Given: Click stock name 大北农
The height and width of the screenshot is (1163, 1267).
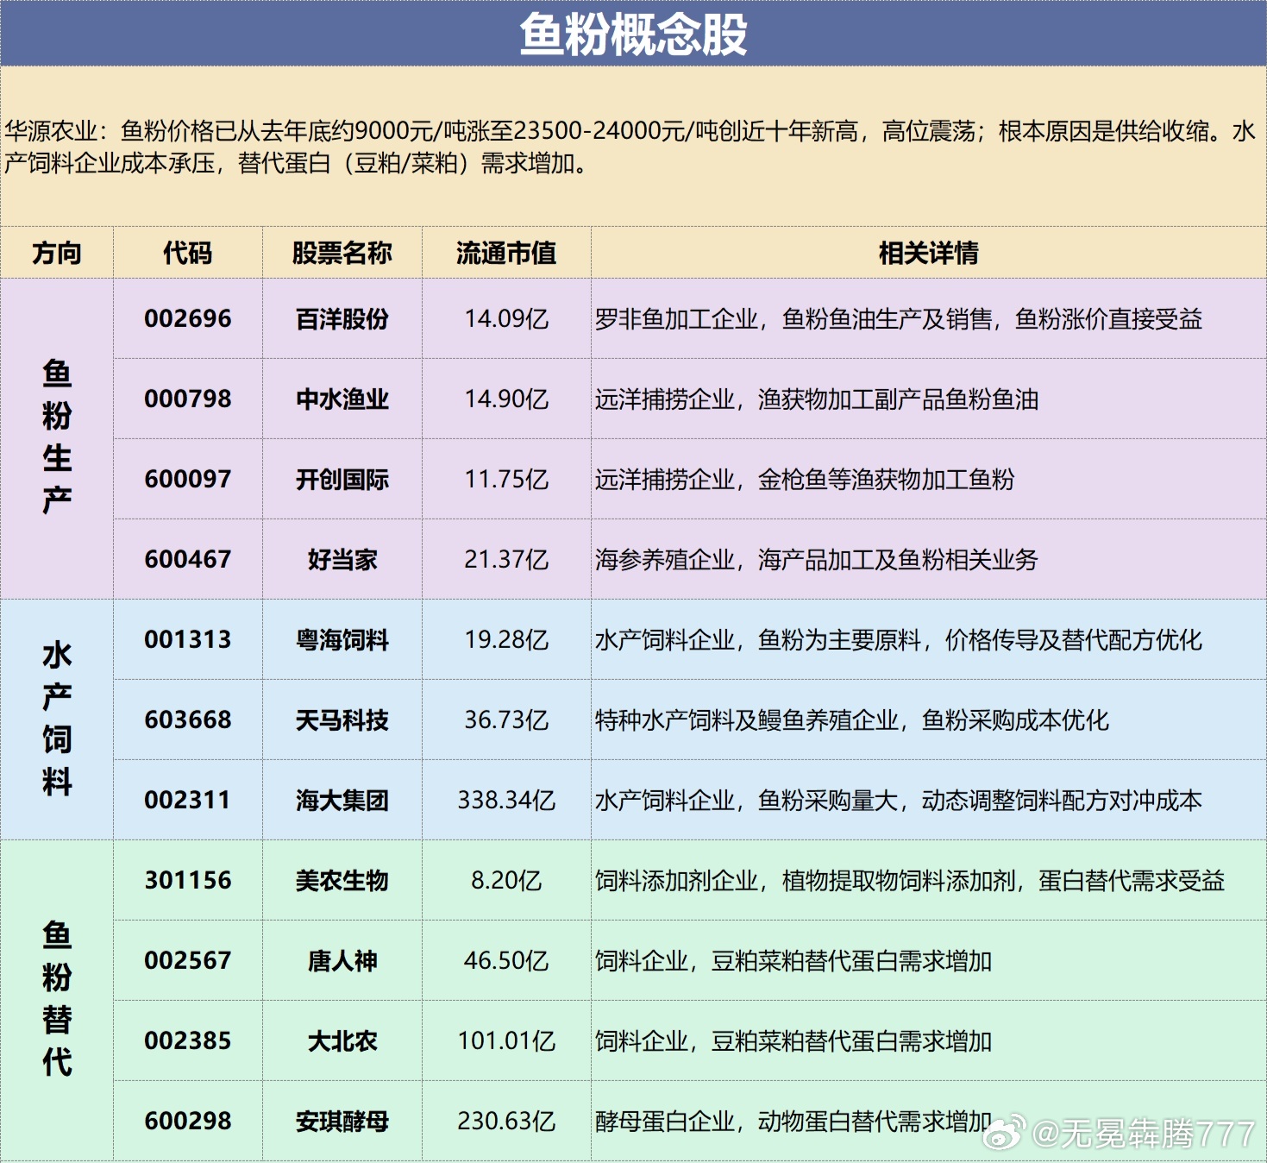Looking at the screenshot, I should pyautogui.click(x=342, y=1040).
